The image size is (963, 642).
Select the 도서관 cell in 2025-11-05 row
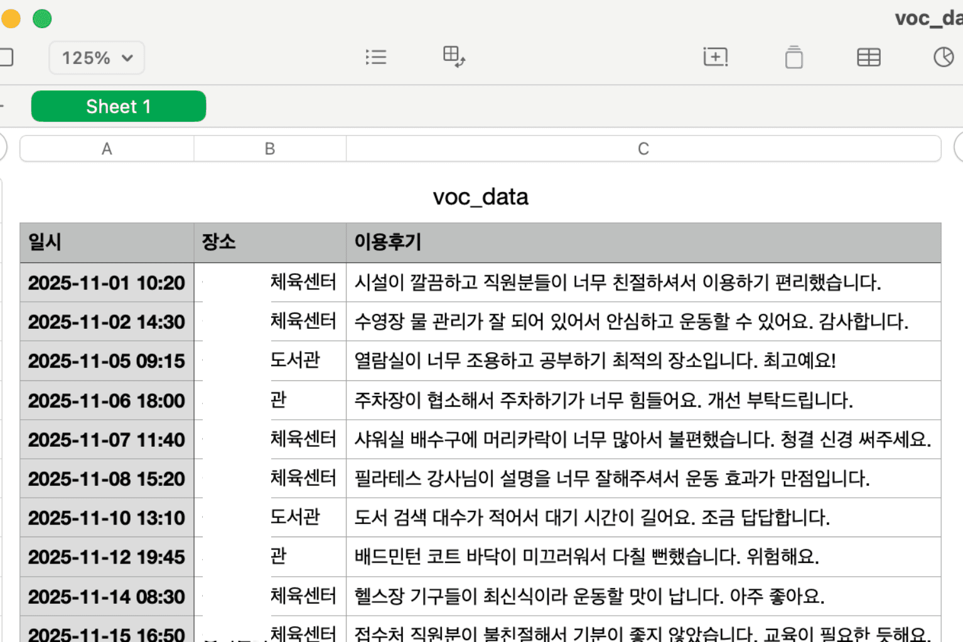[x=270, y=361]
